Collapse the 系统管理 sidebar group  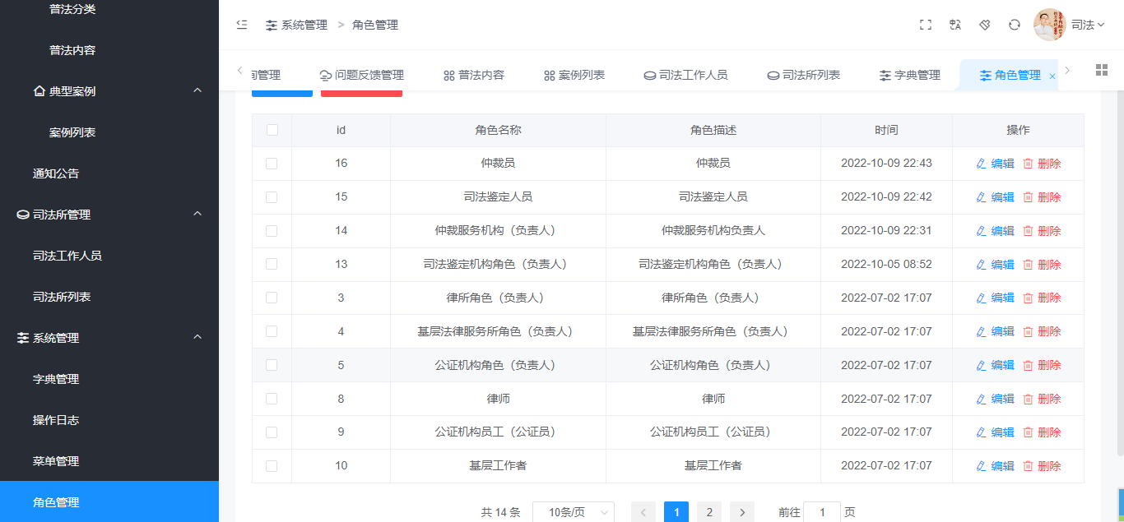[x=197, y=337]
